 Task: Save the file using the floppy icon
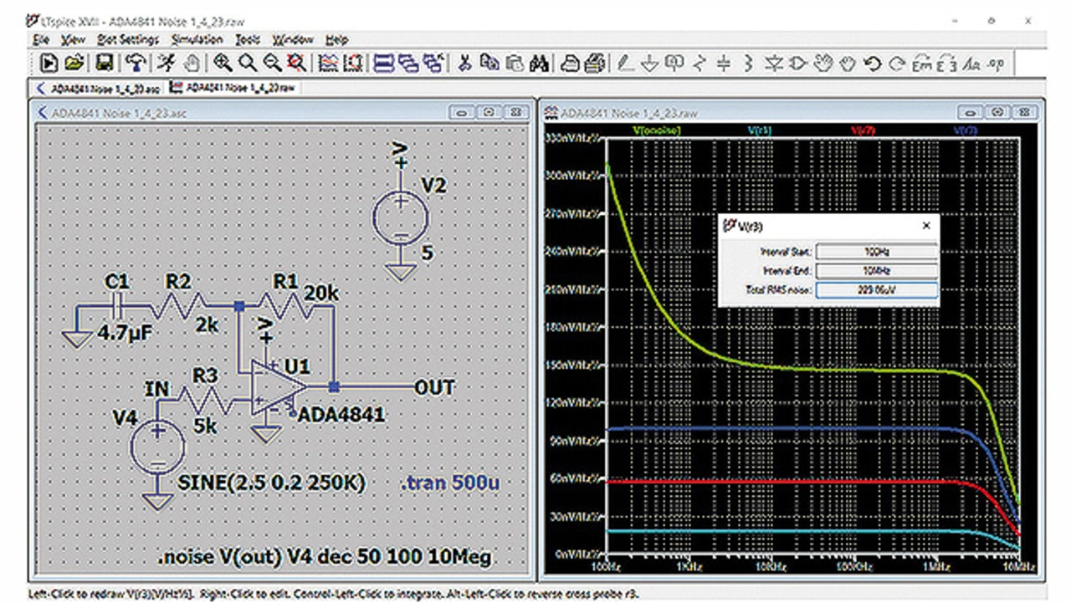pyautogui.click(x=105, y=64)
